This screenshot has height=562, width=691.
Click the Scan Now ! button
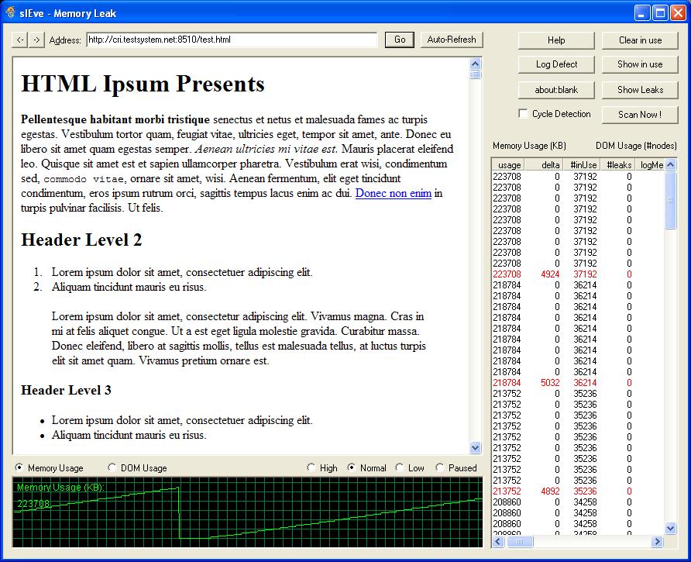pyautogui.click(x=639, y=115)
